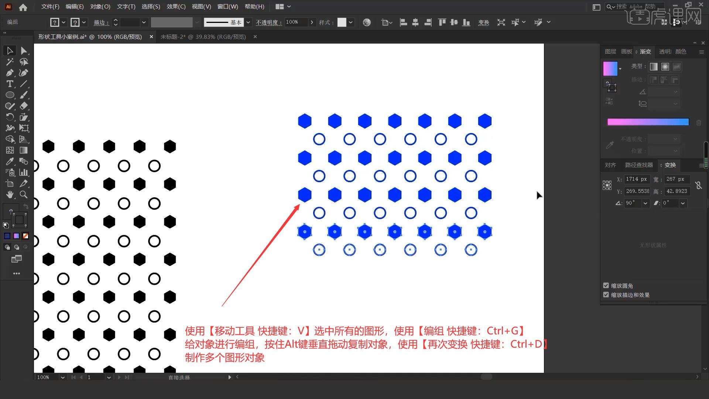Select the Lasso tool
Viewport: 709px width, 399px height.
coord(24,62)
